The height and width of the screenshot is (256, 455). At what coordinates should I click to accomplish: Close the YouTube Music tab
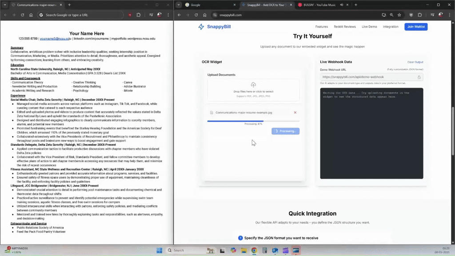pos(347,5)
